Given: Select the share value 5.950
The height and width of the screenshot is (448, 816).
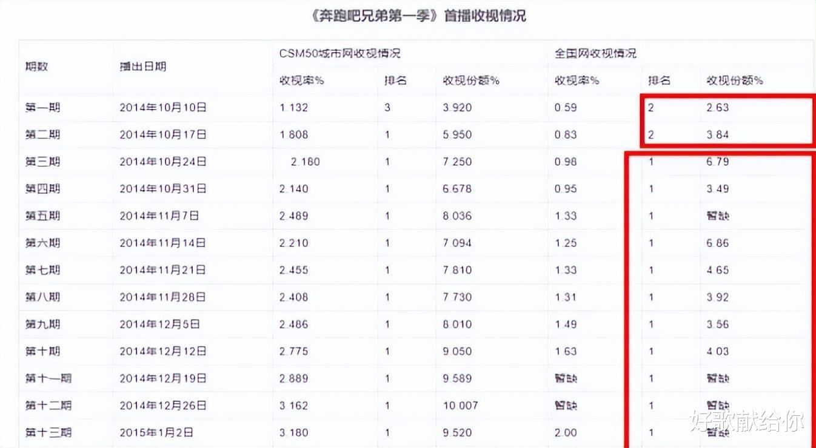Looking at the screenshot, I should tap(457, 134).
